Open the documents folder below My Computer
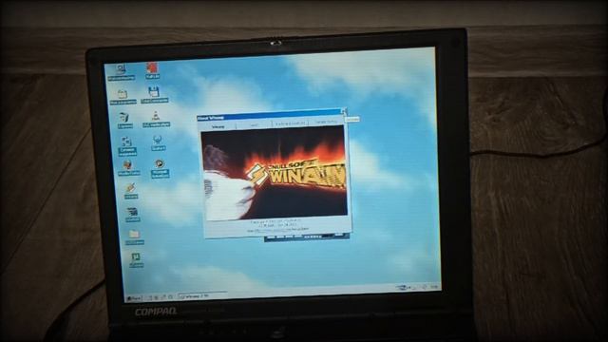Image resolution: width=608 pixels, height=342 pixels. pos(123,97)
